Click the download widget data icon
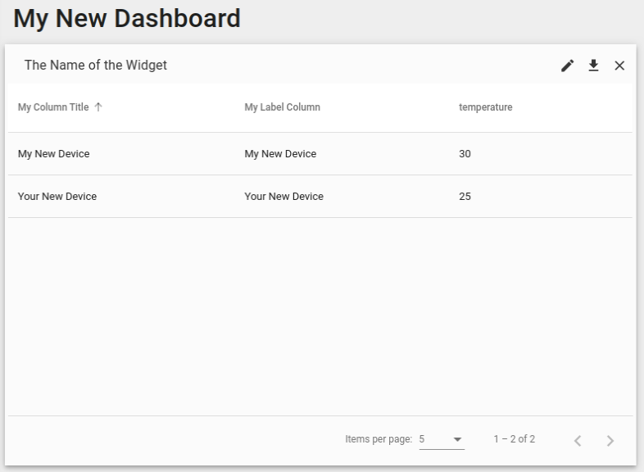This screenshot has width=644, height=472. click(x=593, y=66)
